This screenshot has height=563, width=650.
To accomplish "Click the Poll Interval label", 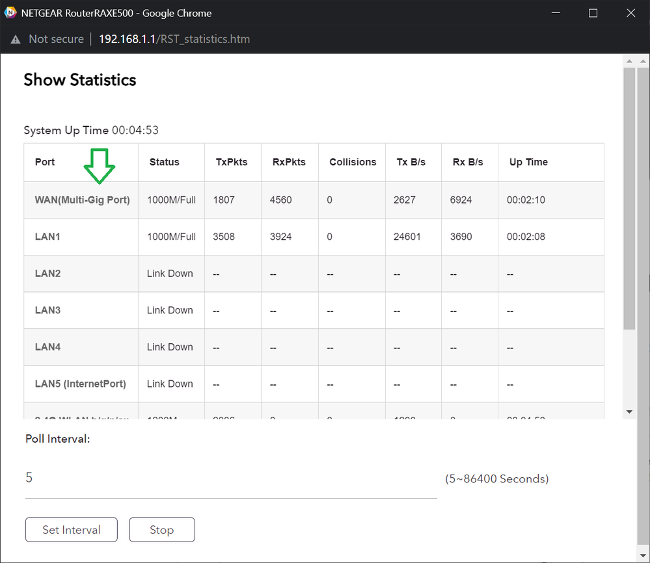I will click(x=58, y=439).
